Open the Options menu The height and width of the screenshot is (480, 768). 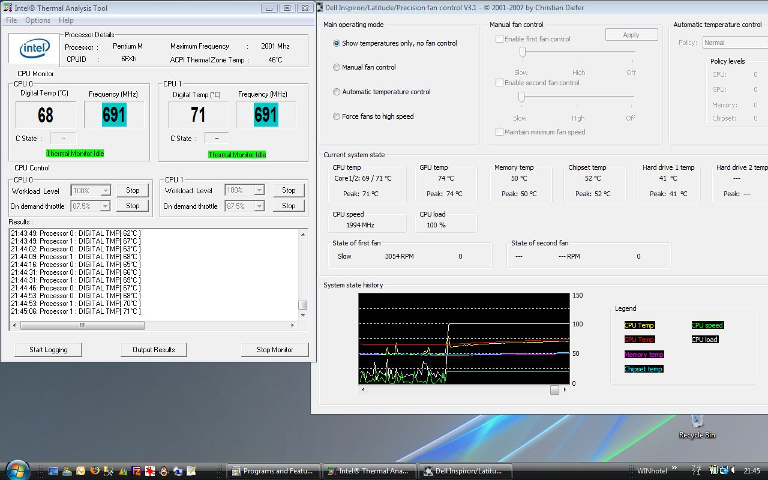tap(38, 20)
